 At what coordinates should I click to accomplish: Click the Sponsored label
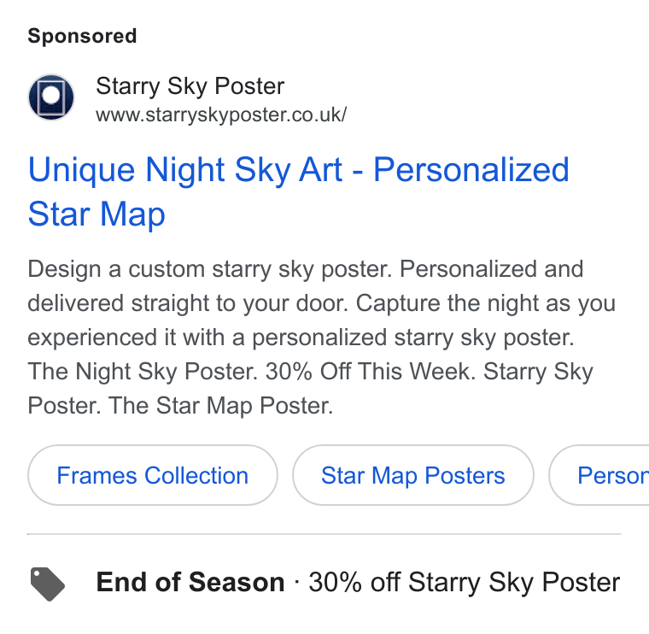[x=82, y=36]
